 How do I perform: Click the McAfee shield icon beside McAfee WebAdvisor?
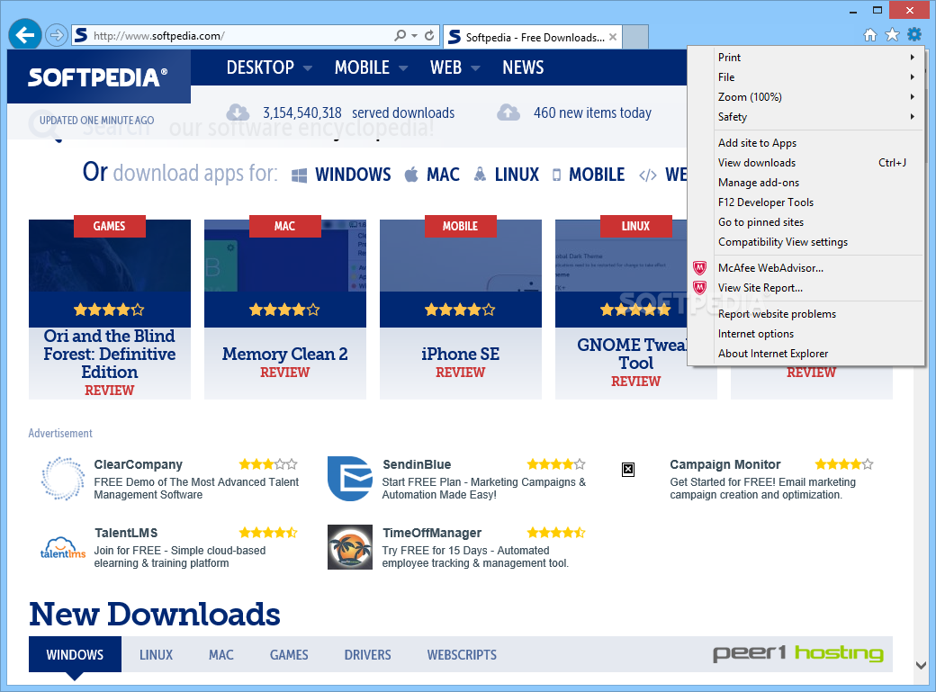click(x=699, y=268)
